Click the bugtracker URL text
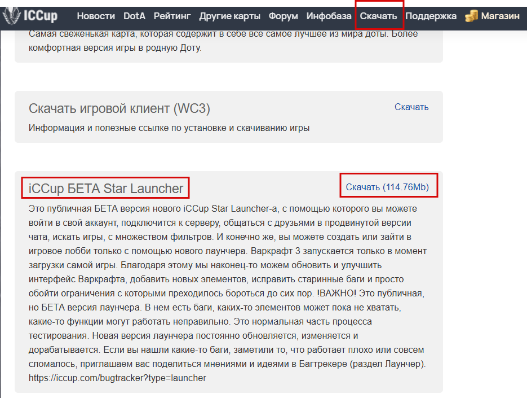This screenshot has height=398, width=527. (117, 378)
